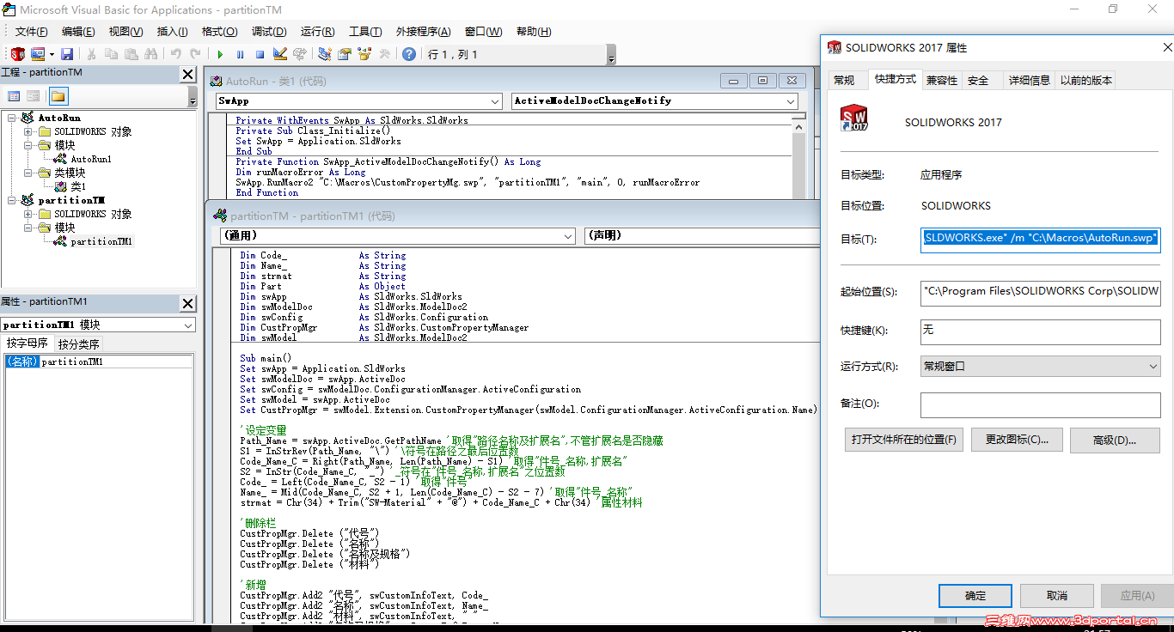
Task: Click View Code icon in project panel
Action: click(14, 96)
